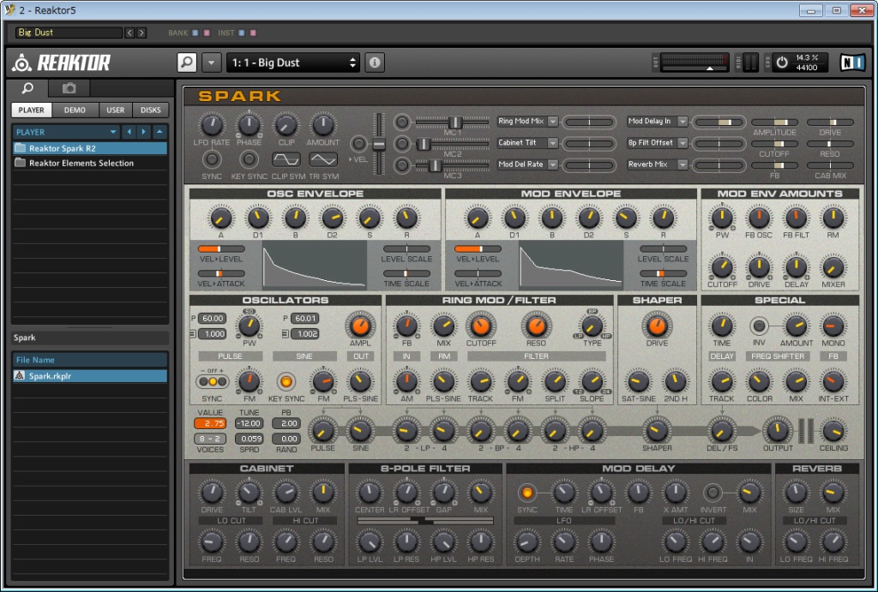The height and width of the screenshot is (592, 878).
Task: Click the white magnifier button beside the snapshot menu
Action: [x=187, y=62]
